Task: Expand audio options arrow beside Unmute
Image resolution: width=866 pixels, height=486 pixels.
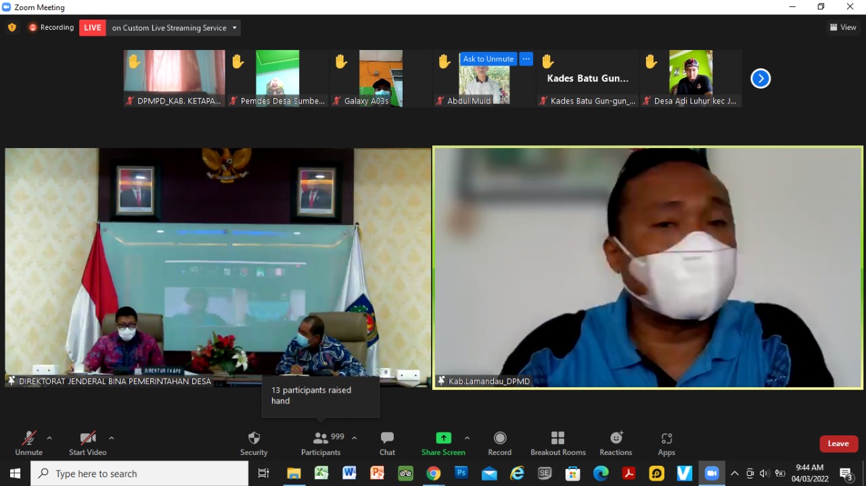Action: (x=49, y=438)
